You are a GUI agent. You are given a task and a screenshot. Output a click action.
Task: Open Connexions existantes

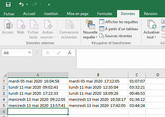(69, 29)
